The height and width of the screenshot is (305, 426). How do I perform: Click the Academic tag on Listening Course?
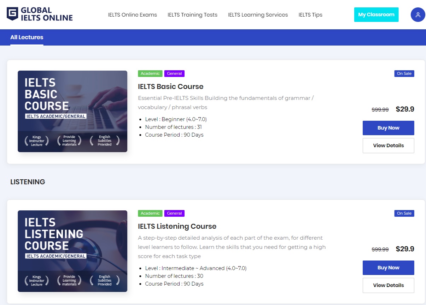150,213
